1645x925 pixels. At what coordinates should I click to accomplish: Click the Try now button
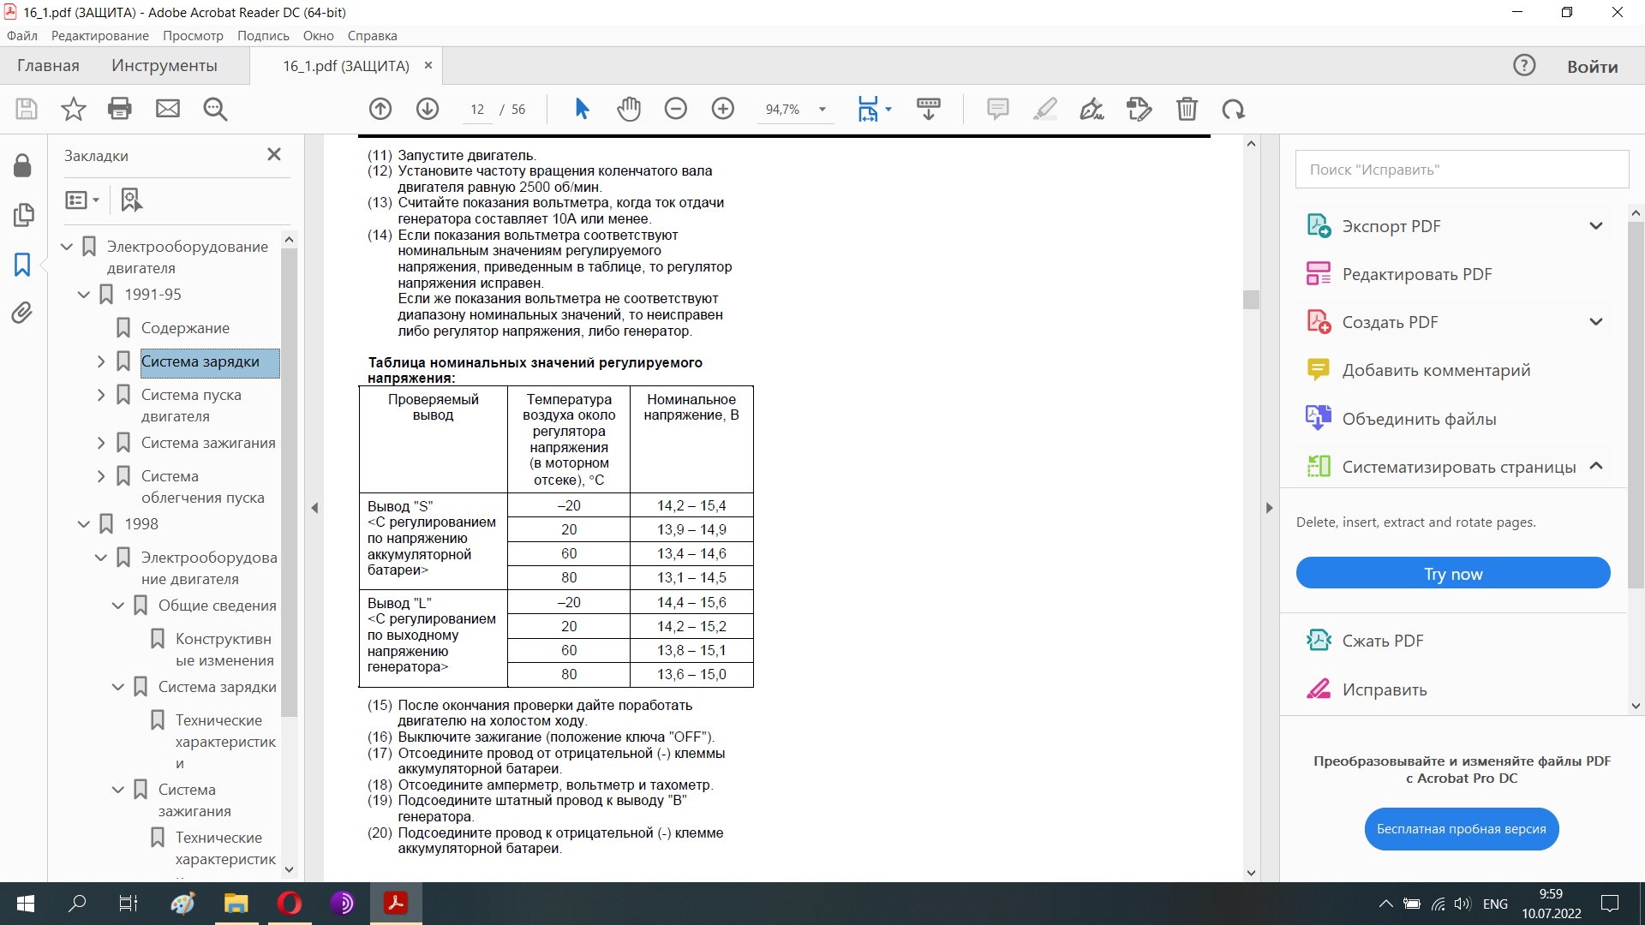pos(1452,574)
